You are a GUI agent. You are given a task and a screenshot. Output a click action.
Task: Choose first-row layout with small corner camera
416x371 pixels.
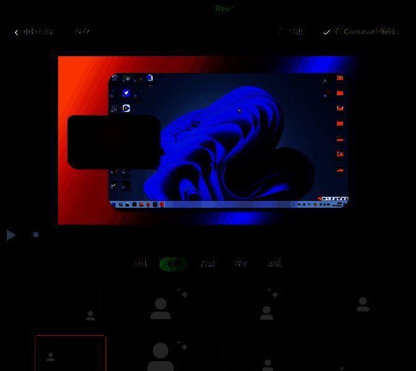pyautogui.click(x=70, y=304)
